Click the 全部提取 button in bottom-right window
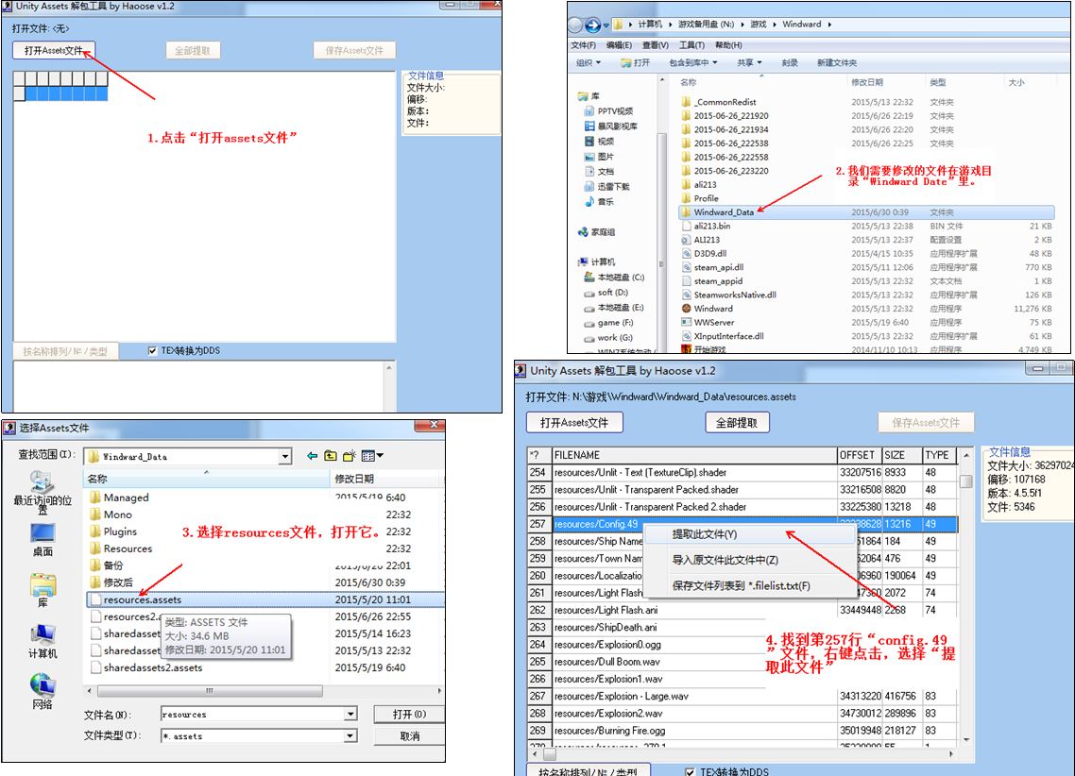Image resolution: width=1075 pixels, height=776 pixels. click(736, 422)
